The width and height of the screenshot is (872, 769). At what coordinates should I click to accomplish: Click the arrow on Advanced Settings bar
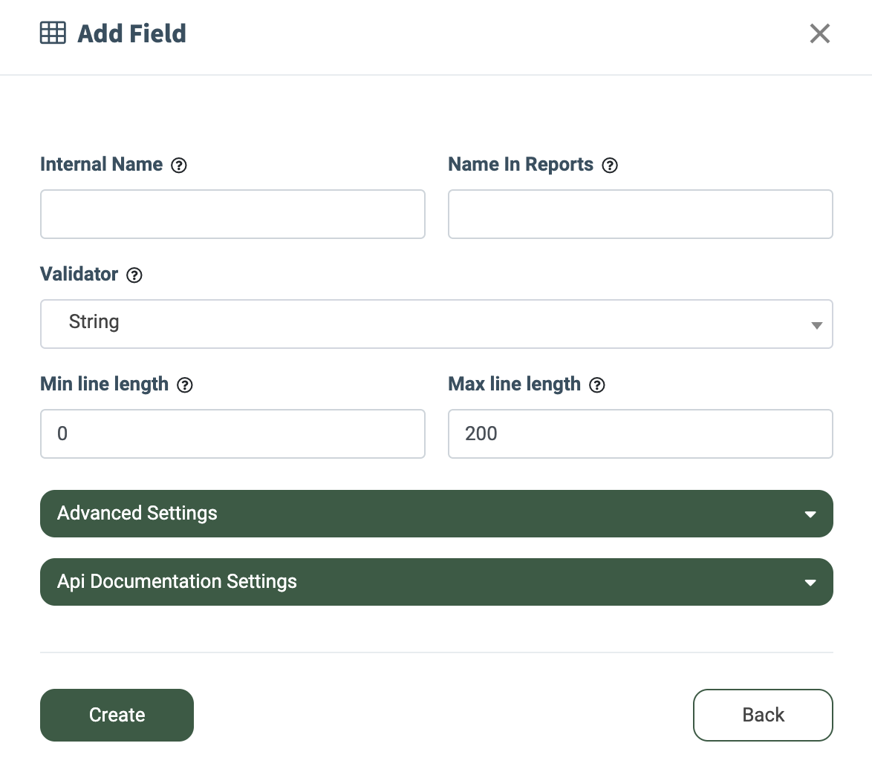pos(810,514)
